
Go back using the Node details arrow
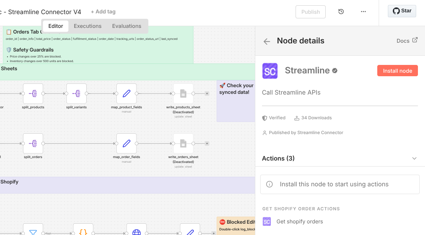pos(267,41)
